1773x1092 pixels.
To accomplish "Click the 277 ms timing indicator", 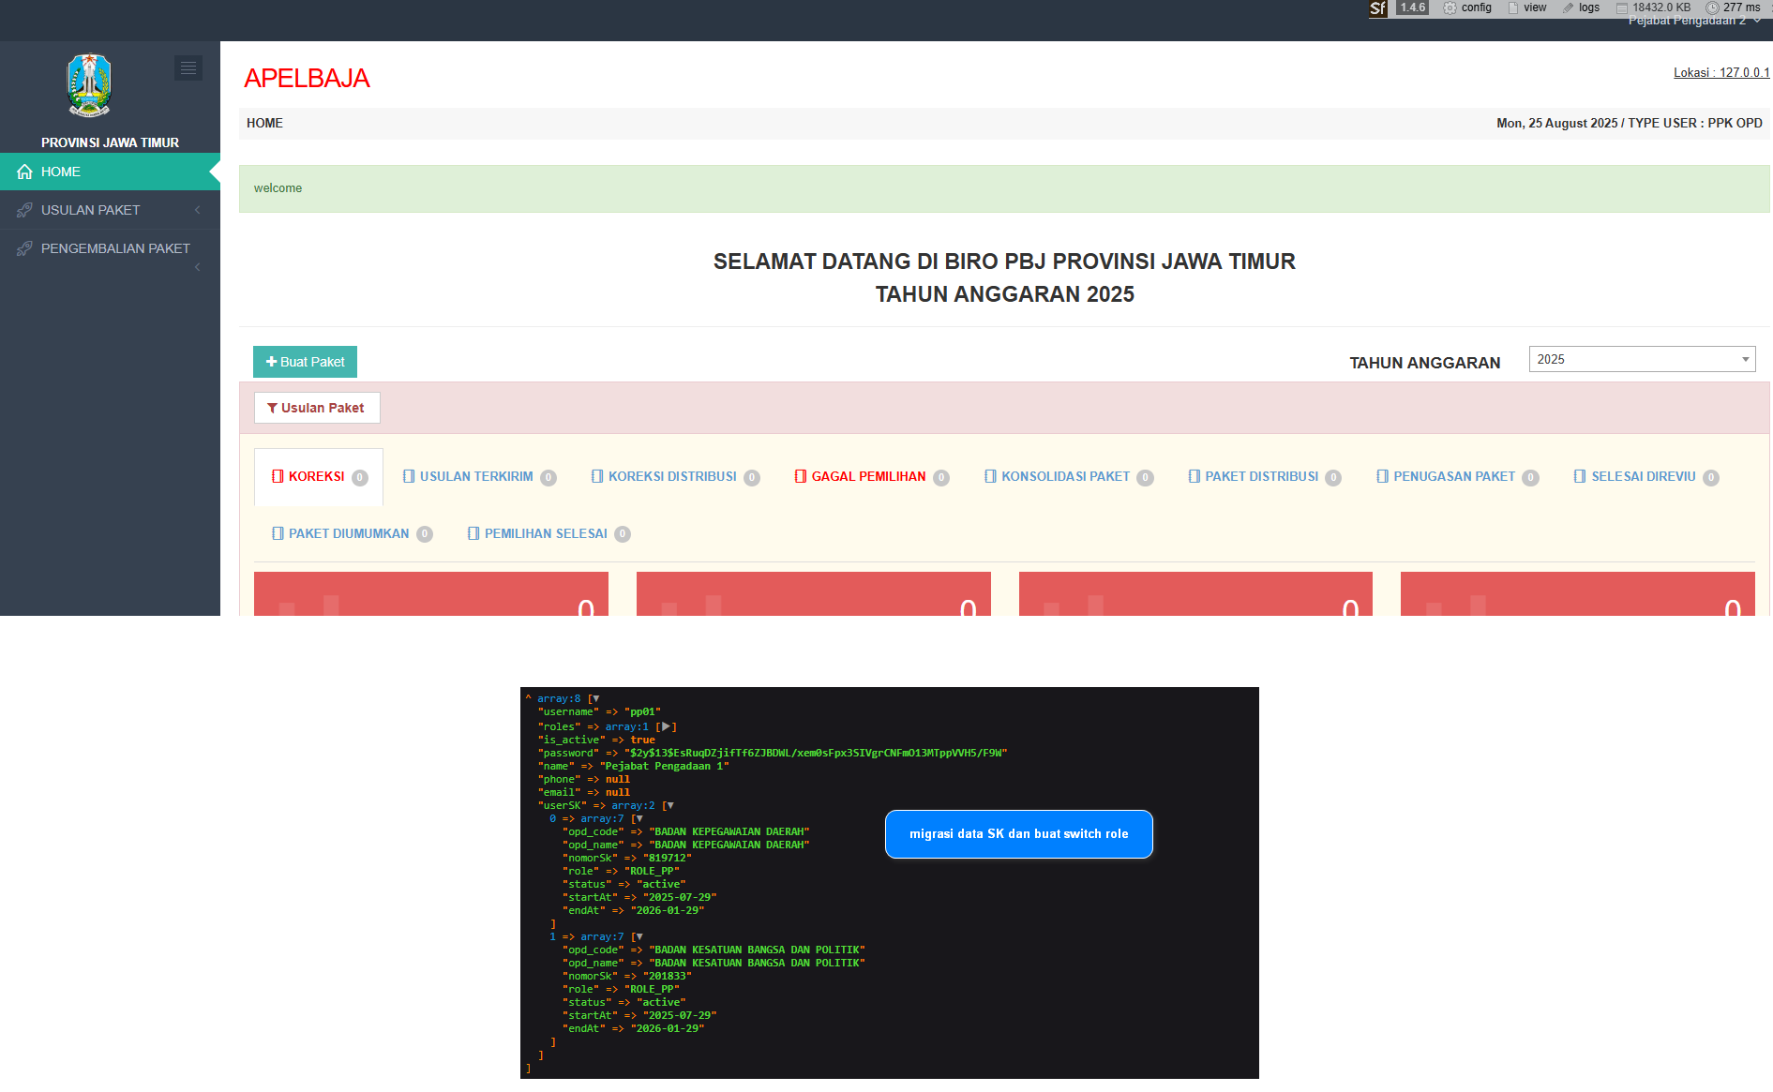I will click(x=1733, y=7).
